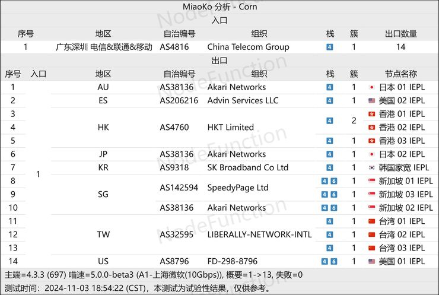Screen dimensions: 439x295
Task: Click China flag icon beside 台湾 02 IEPL
Action: pyautogui.click(x=371, y=234)
